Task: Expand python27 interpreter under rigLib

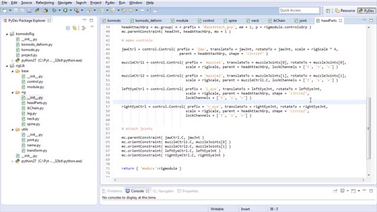Action: (12, 161)
